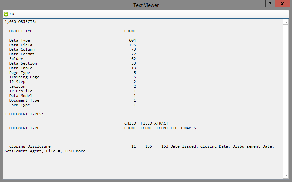Click the "FIELD NAMES" column header text
The height and width of the screenshot is (182, 292).
pyautogui.click(x=183, y=128)
